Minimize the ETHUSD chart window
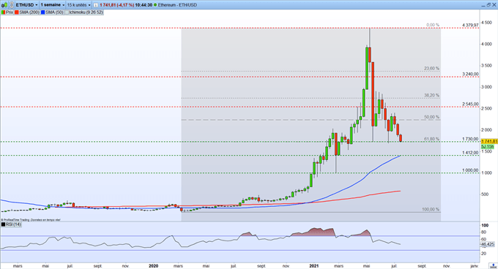This screenshot has height=269, width=498. point(483,6)
